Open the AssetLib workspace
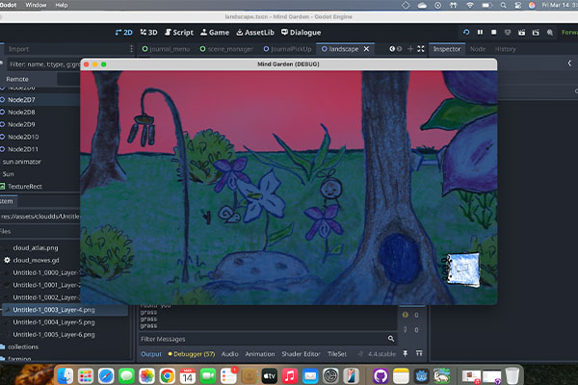 point(255,33)
